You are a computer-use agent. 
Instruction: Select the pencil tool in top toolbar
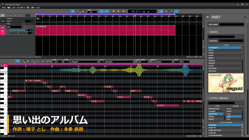pos(78,11)
